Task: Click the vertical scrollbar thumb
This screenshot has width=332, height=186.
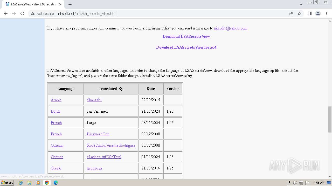Action: click(330, 119)
